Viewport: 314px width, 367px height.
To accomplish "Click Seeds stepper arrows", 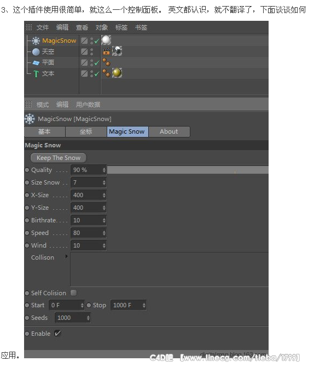I will (x=88, y=318).
